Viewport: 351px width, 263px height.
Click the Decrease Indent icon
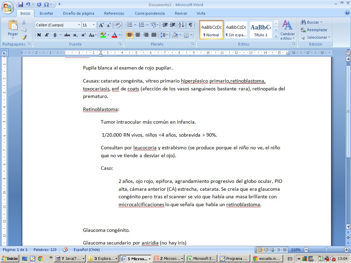point(165,25)
